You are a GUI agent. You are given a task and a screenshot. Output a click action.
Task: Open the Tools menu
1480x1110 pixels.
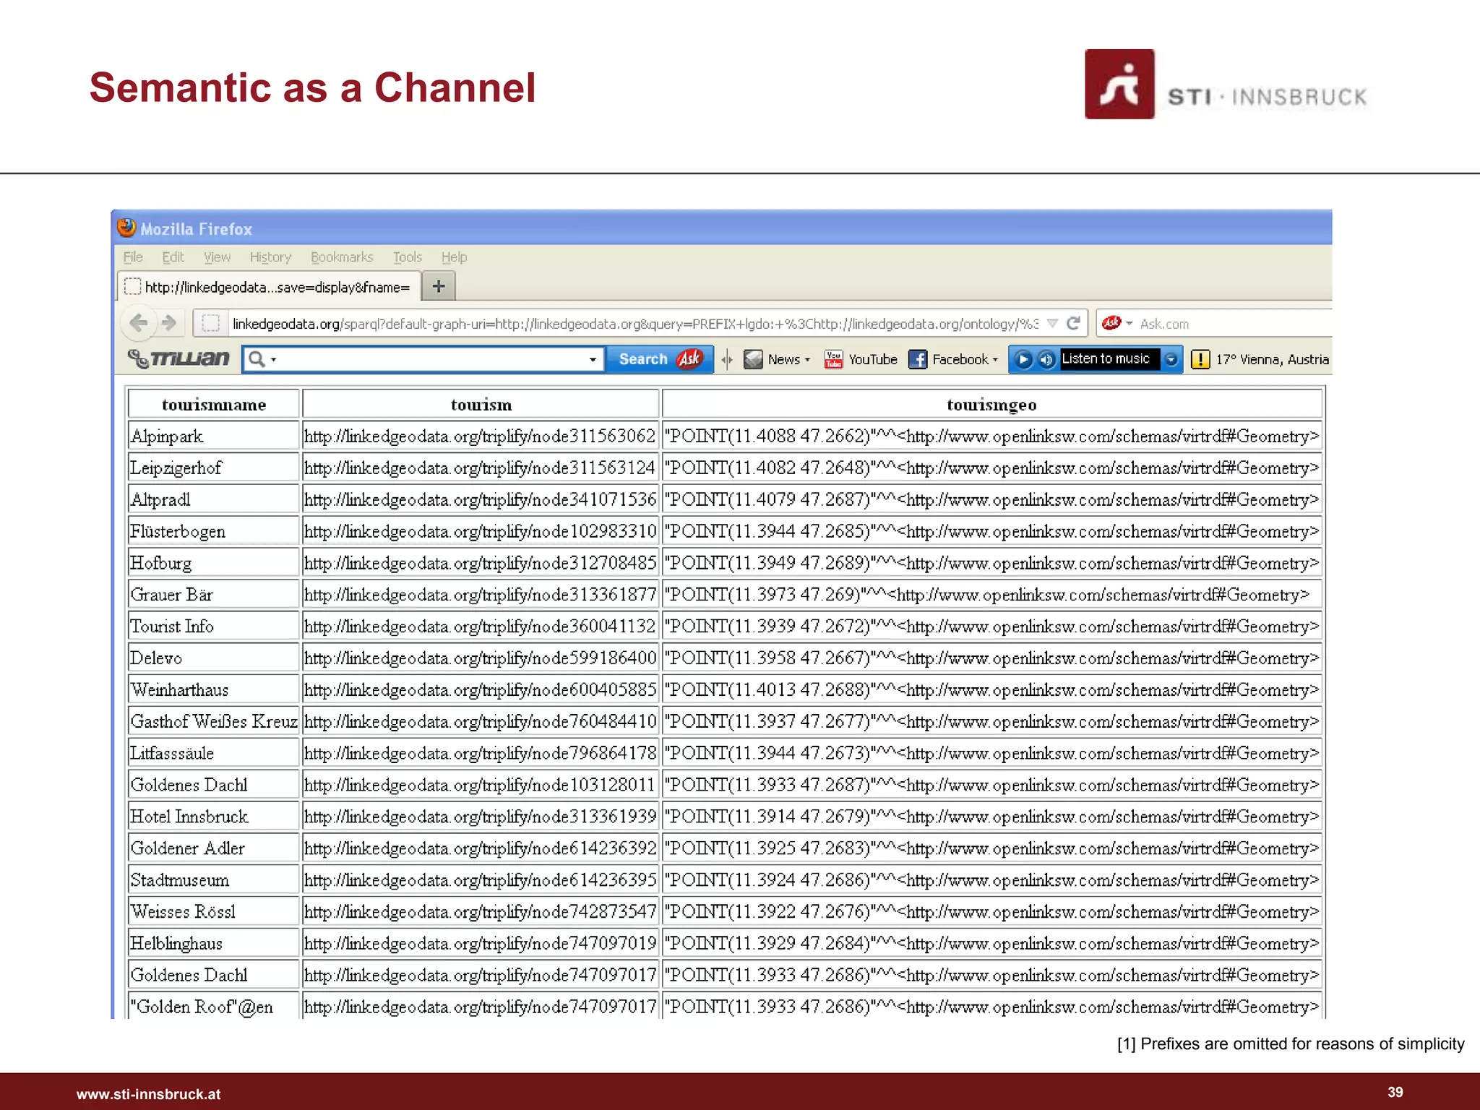pos(408,257)
